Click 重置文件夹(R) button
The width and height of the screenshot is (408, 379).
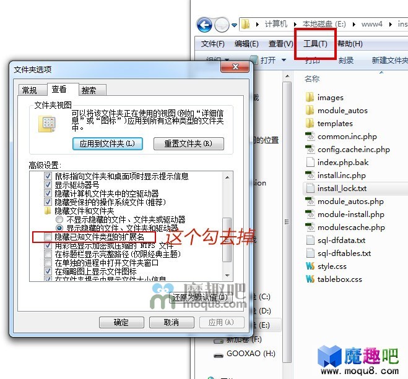(x=189, y=143)
